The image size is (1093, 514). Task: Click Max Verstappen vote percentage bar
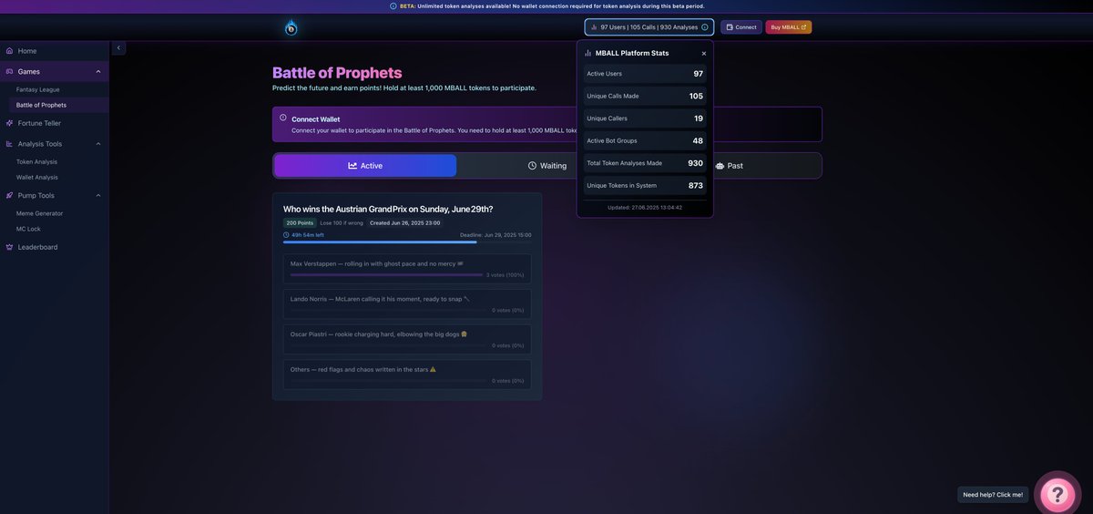[x=386, y=274]
